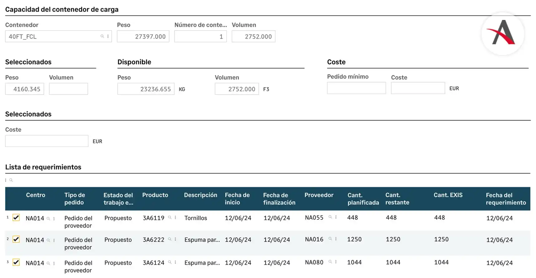The height and width of the screenshot is (278, 536).
Task: Uncheck row 3 checkbox for product 3A6124
Action: [16, 262]
